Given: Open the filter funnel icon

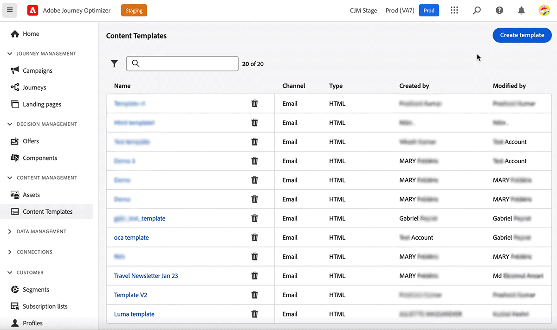Looking at the screenshot, I should pos(114,64).
